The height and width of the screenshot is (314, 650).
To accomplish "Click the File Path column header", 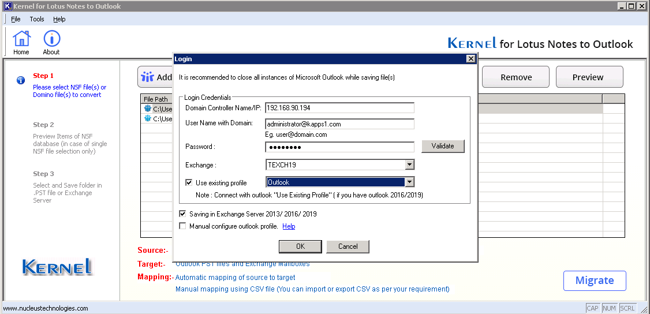I will tap(156, 99).
